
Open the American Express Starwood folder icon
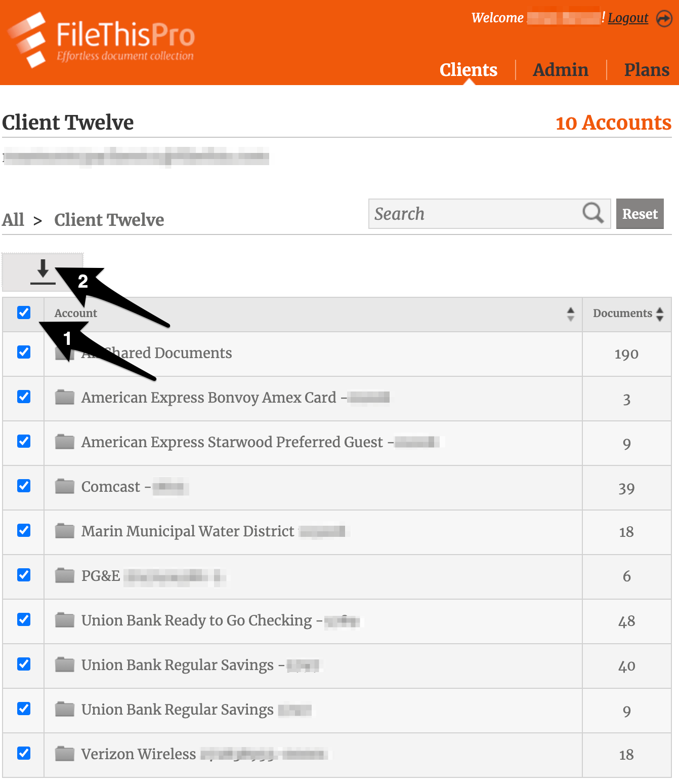click(65, 442)
